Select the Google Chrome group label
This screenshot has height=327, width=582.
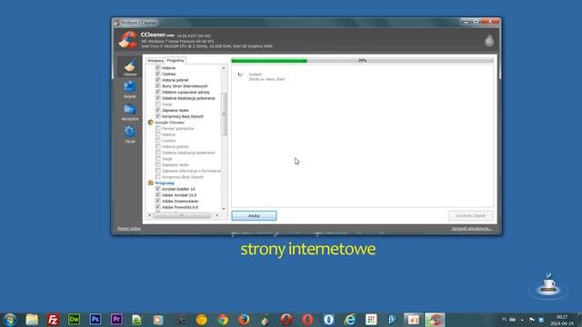(x=170, y=123)
